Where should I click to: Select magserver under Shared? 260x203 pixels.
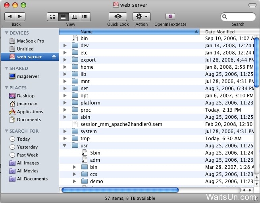tap(28, 76)
